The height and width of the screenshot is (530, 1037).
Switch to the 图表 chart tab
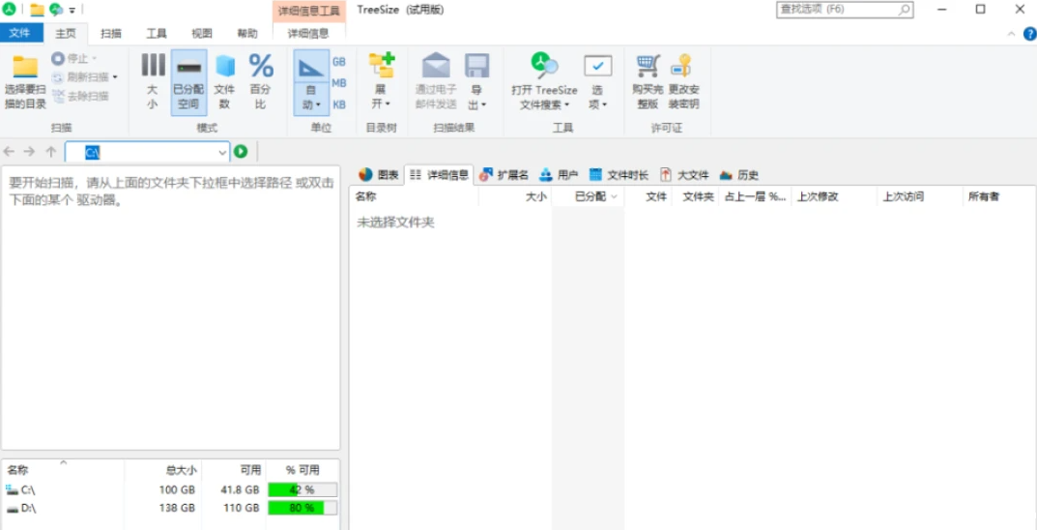click(379, 175)
